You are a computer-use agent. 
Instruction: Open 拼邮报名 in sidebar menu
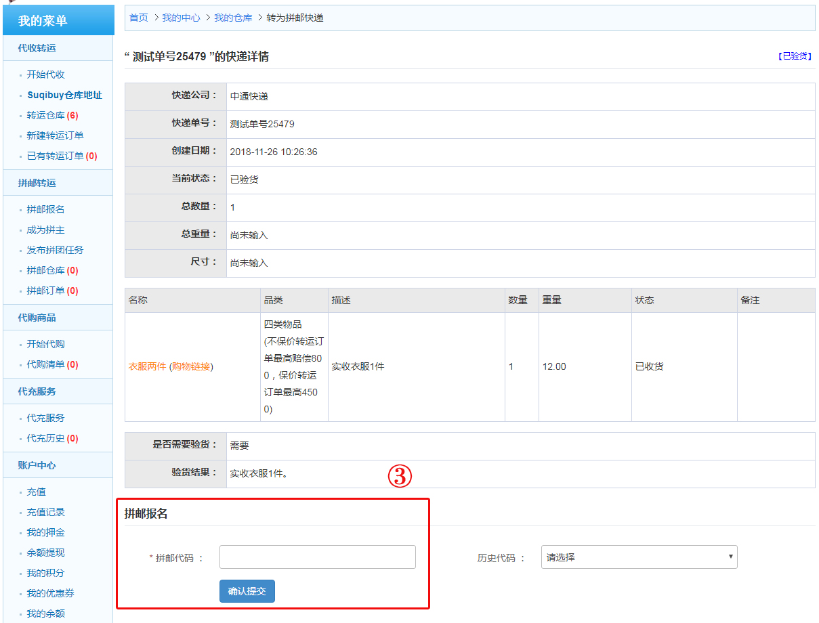[46, 209]
